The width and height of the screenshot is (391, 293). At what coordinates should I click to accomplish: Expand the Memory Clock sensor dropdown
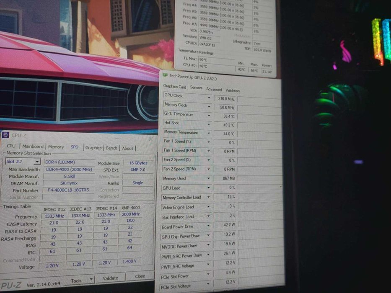click(x=209, y=107)
